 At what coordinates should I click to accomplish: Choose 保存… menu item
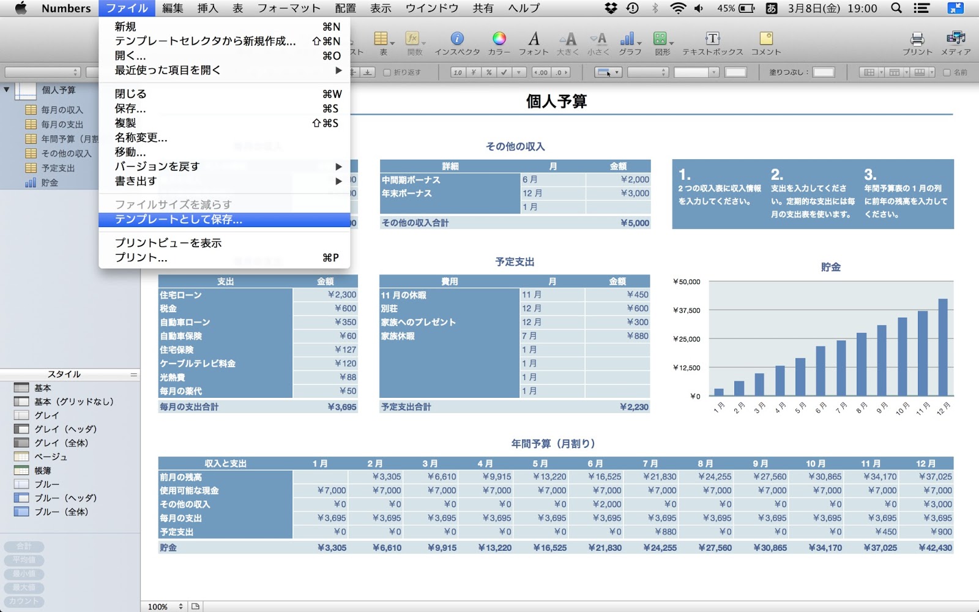224,108
